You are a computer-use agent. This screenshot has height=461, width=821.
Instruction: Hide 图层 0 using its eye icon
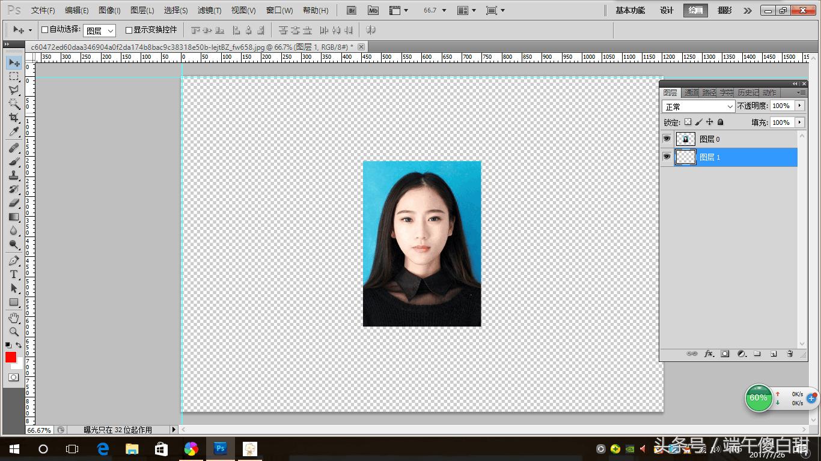pyautogui.click(x=667, y=139)
